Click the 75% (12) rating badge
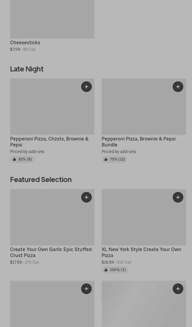192x327 pixels. pyautogui.click(x=114, y=159)
